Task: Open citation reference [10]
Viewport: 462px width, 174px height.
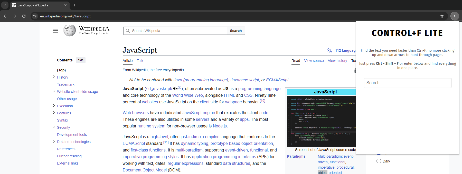Action: tap(262, 101)
